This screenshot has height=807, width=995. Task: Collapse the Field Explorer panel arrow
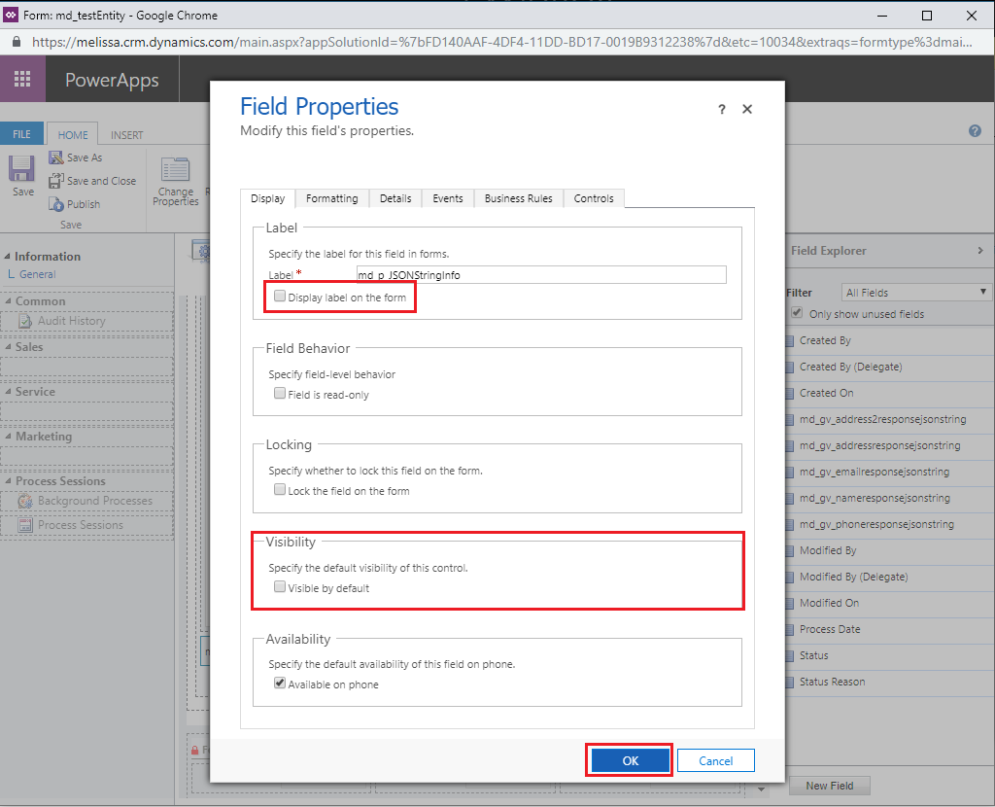pos(980,251)
